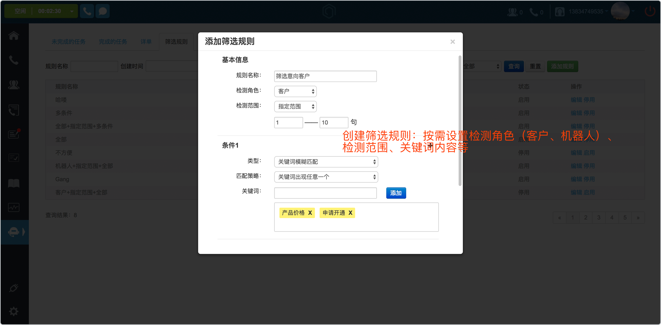
Task: Open the 检测角色 dropdown
Action: [x=295, y=91]
